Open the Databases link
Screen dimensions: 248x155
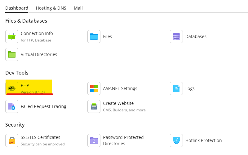click(x=196, y=37)
